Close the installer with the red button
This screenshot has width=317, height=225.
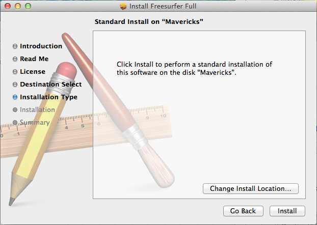click(x=8, y=6)
